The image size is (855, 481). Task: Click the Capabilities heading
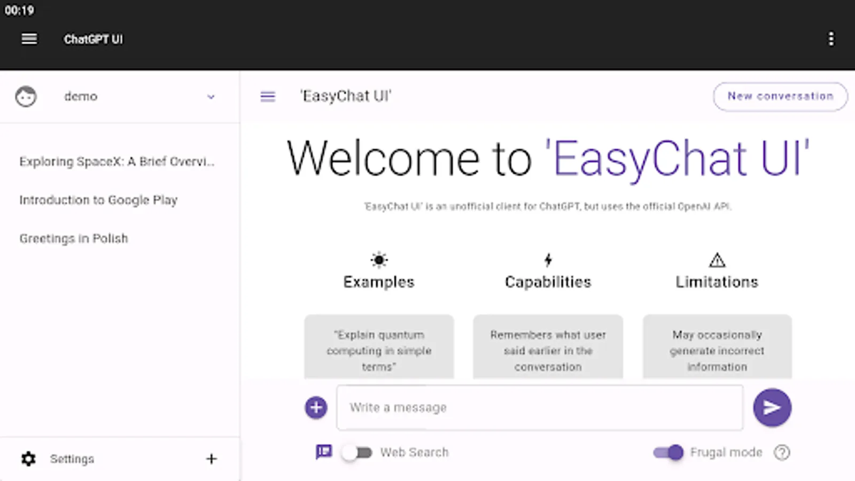click(x=548, y=282)
